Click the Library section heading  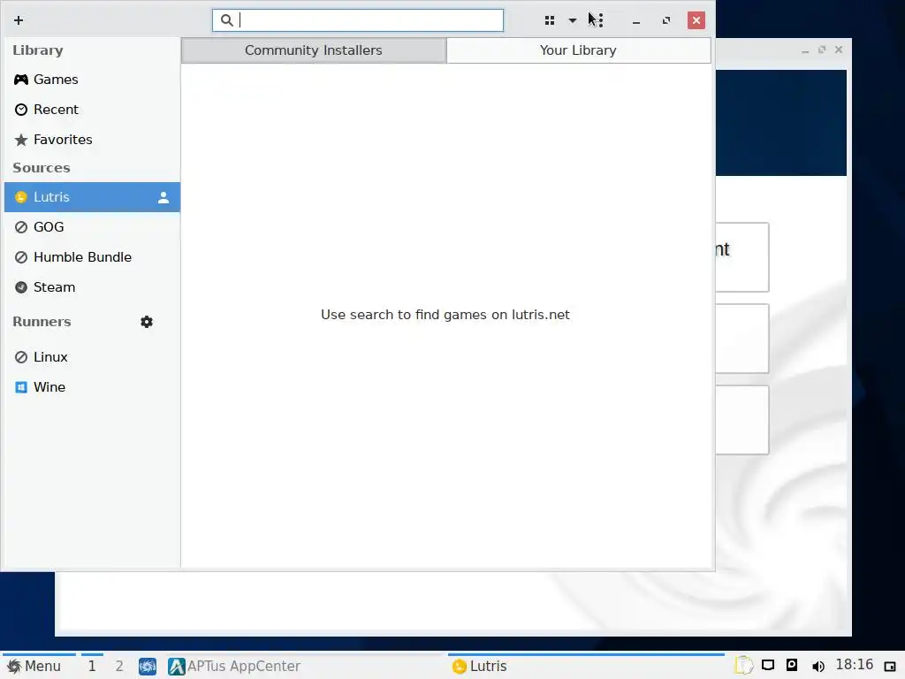point(38,50)
